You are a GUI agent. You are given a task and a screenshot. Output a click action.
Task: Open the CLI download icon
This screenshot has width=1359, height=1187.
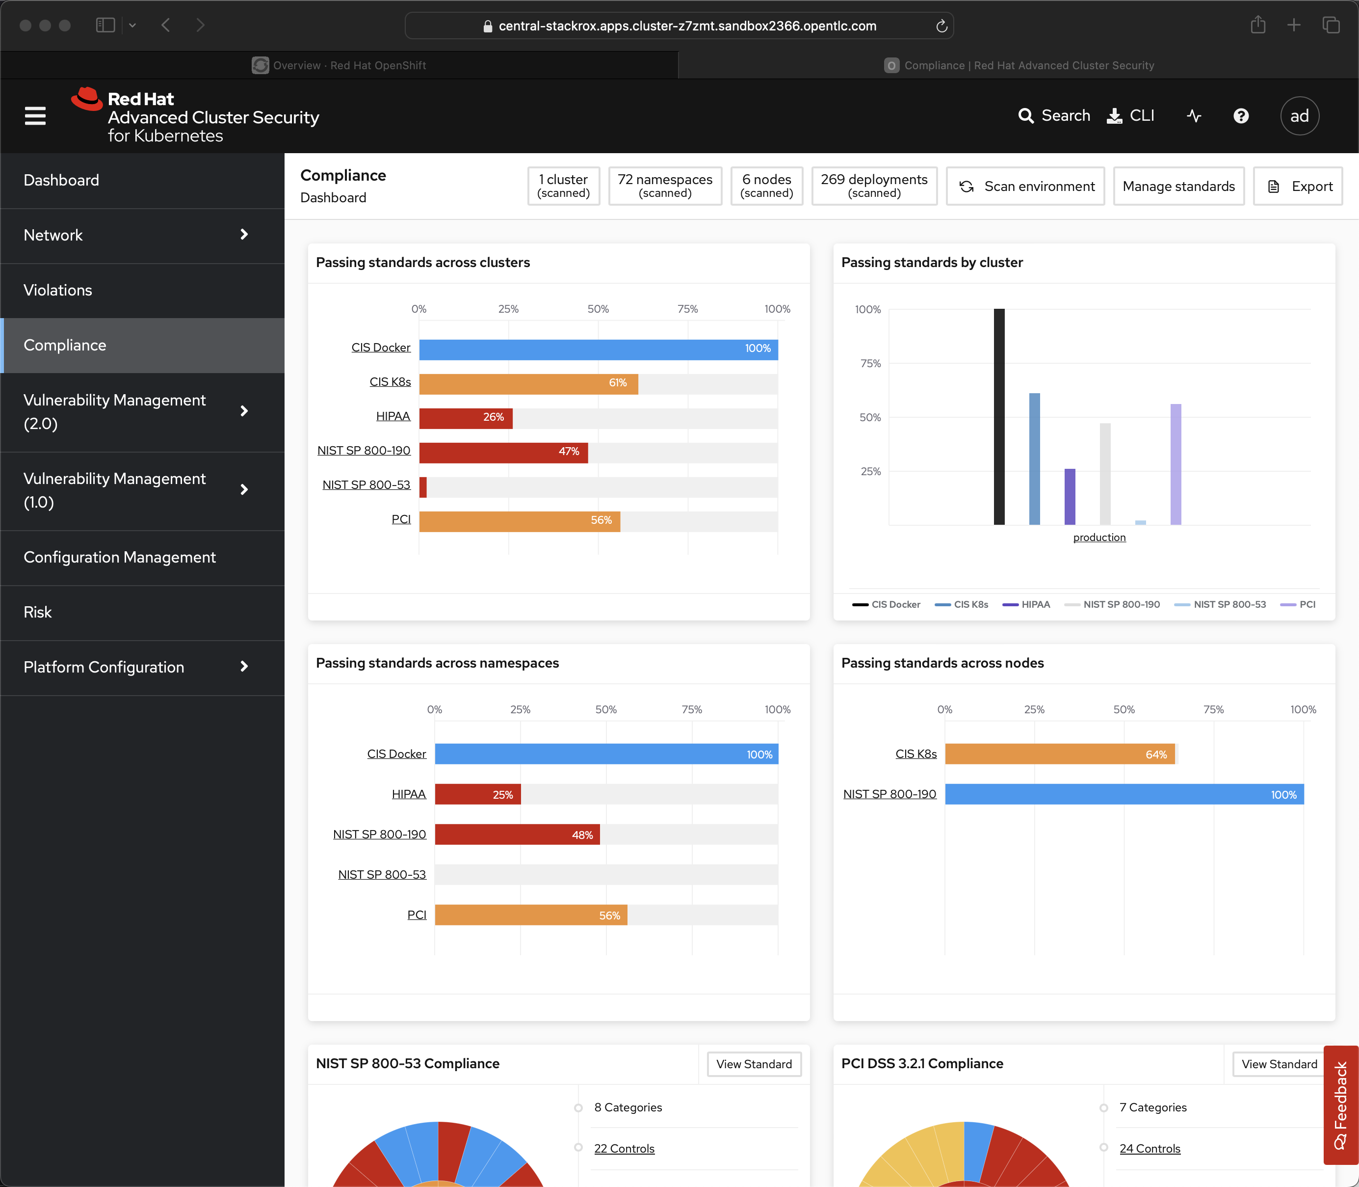click(1115, 116)
